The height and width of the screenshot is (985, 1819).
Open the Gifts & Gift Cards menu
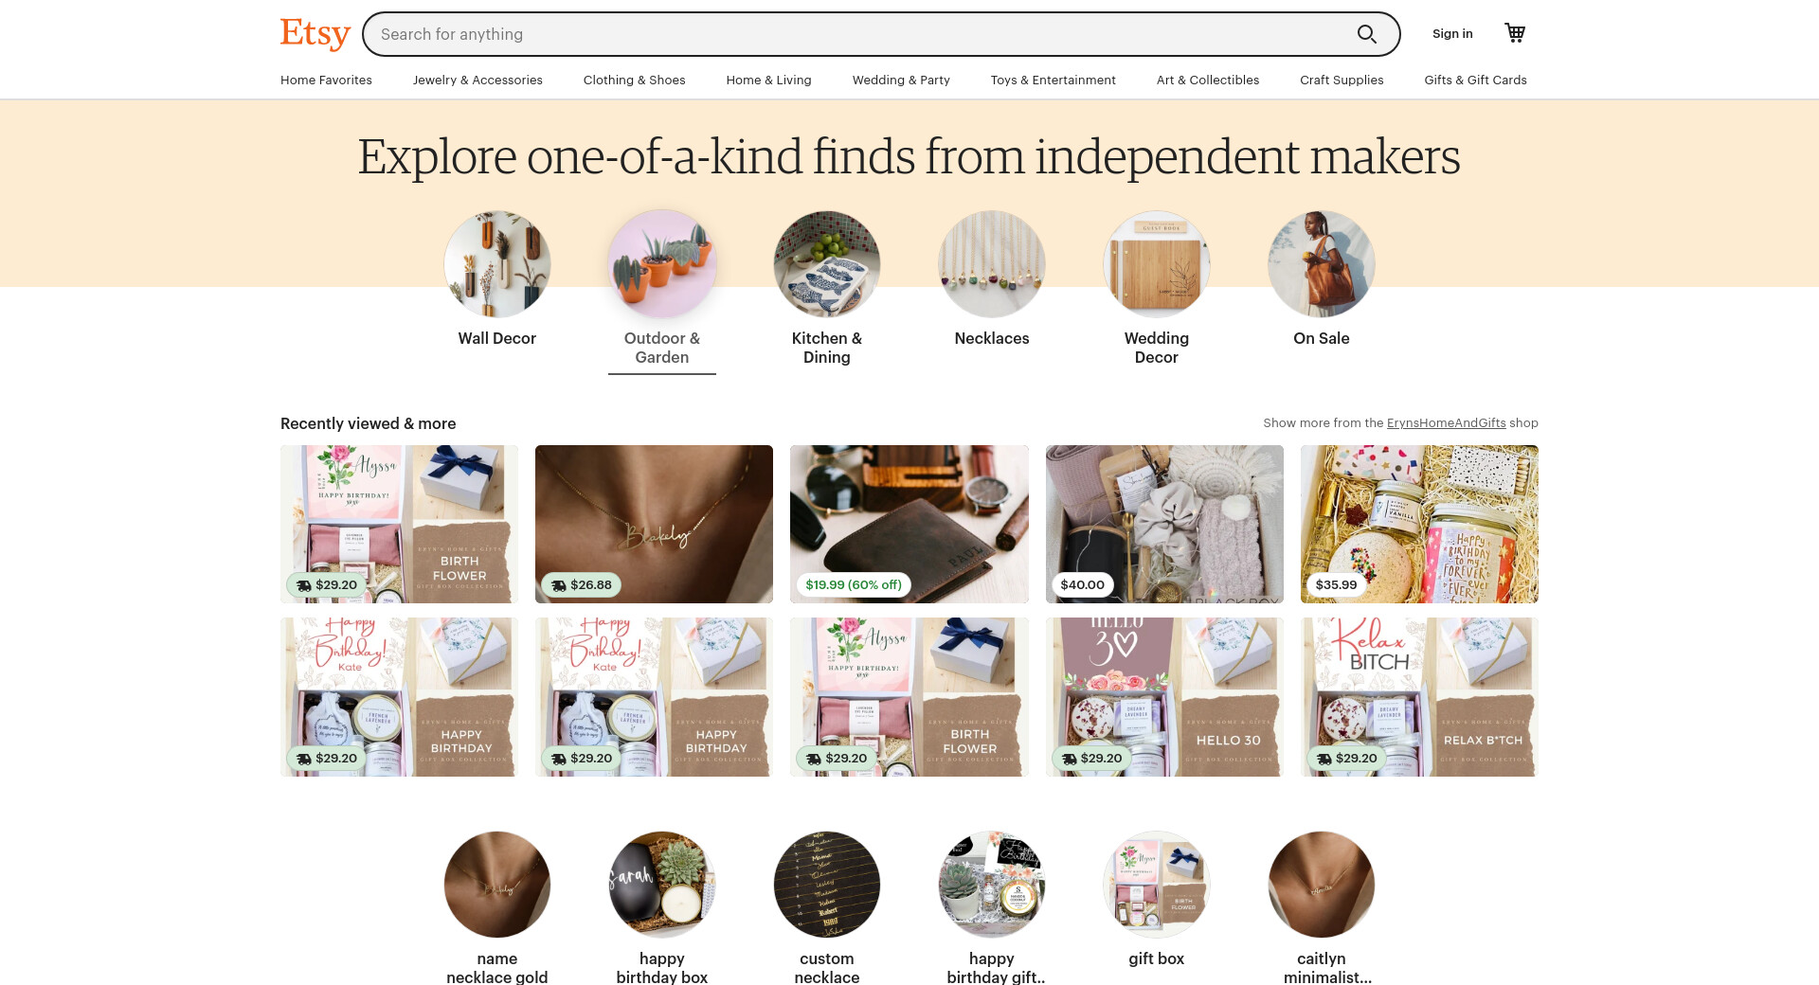click(1475, 80)
